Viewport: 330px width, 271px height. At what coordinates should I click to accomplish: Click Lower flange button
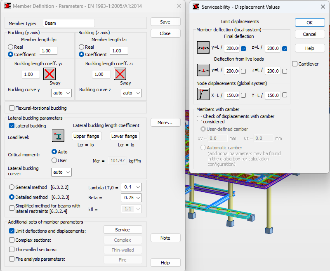pos(125,136)
